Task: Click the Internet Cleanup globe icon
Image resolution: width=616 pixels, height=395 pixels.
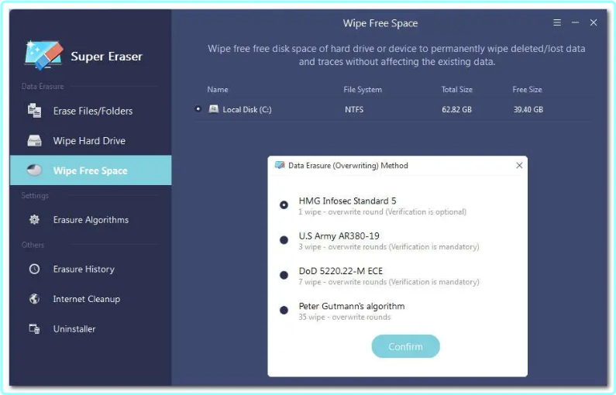Action: 34,299
